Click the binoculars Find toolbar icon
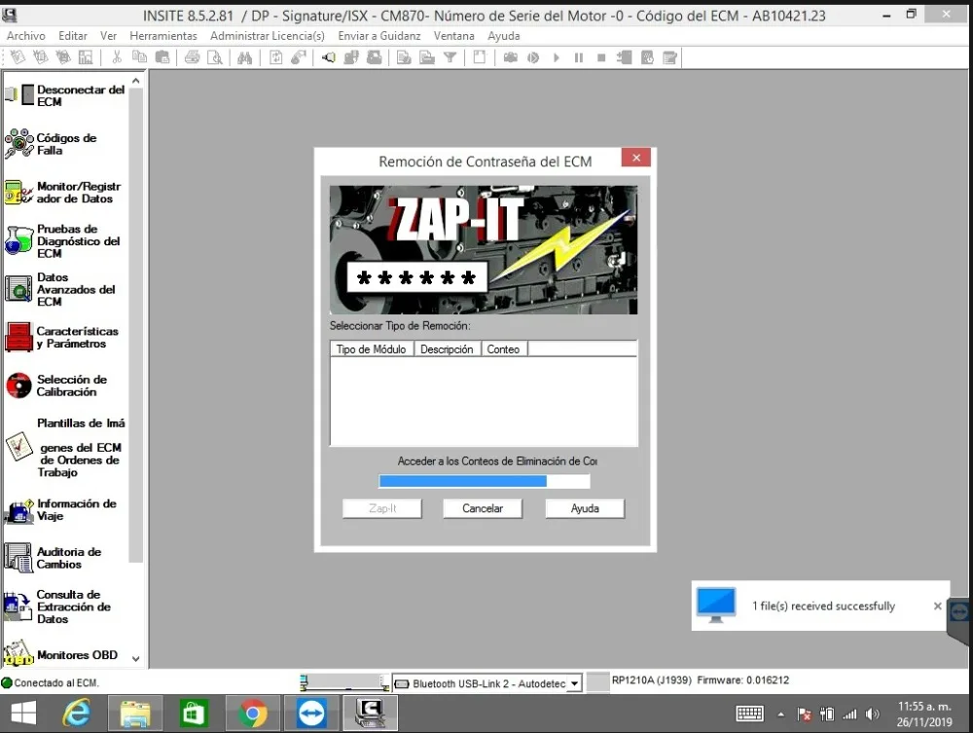Screen dimensions: 973x733 click(x=244, y=57)
